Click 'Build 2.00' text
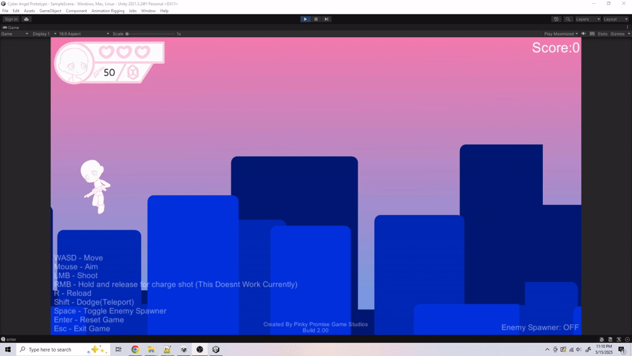 point(315,330)
